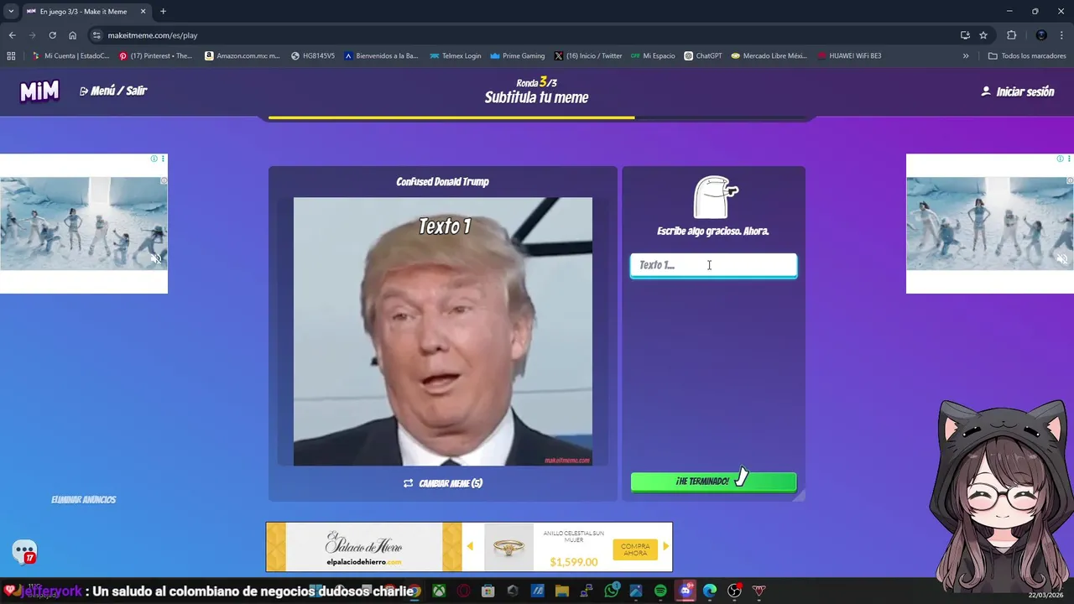Screen dimensions: 1074x604
Task: Open Xbox app in taskbar
Action: pyautogui.click(x=439, y=591)
